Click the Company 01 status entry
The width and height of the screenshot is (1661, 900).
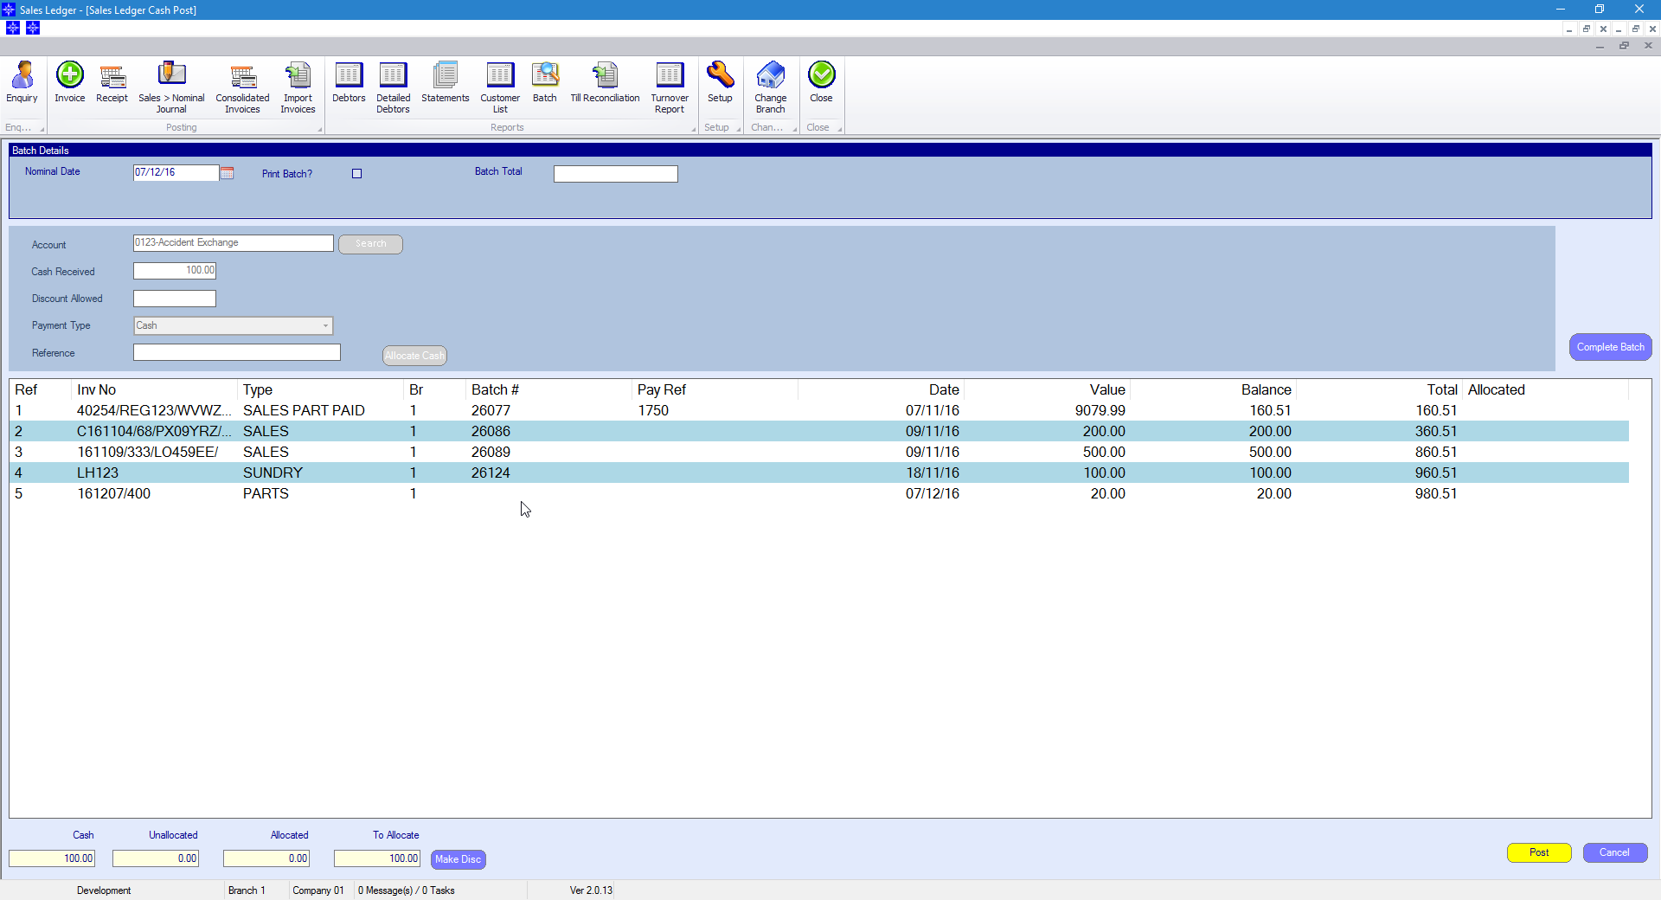pyautogui.click(x=318, y=890)
